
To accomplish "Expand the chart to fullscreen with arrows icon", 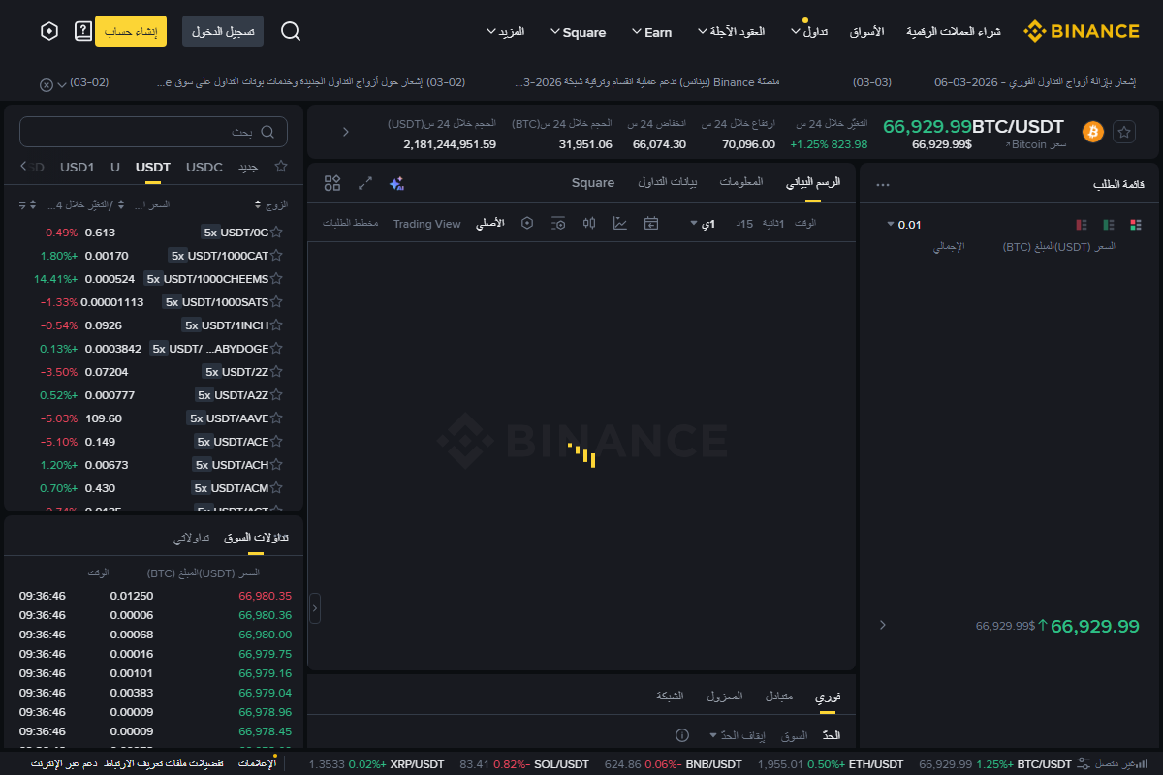I will 365,183.
